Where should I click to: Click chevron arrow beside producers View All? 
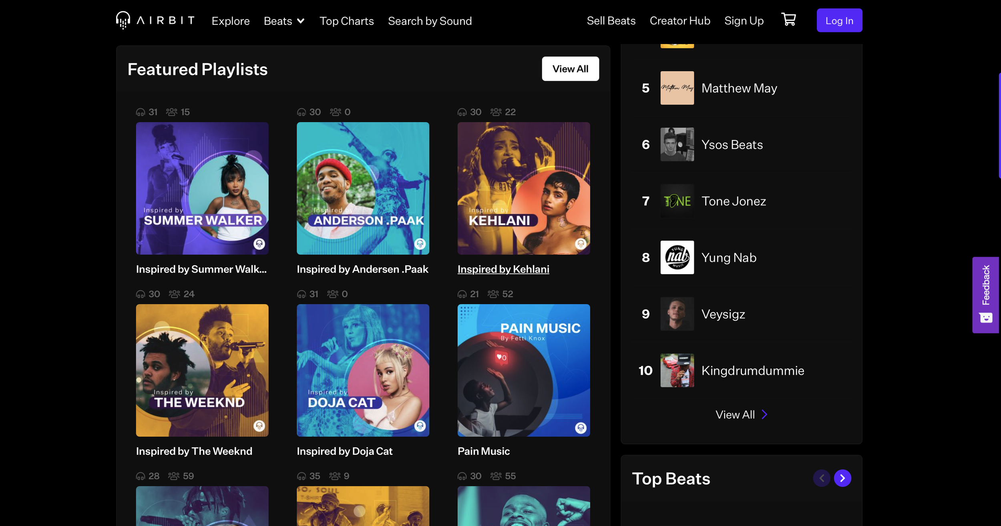click(764, 414)
